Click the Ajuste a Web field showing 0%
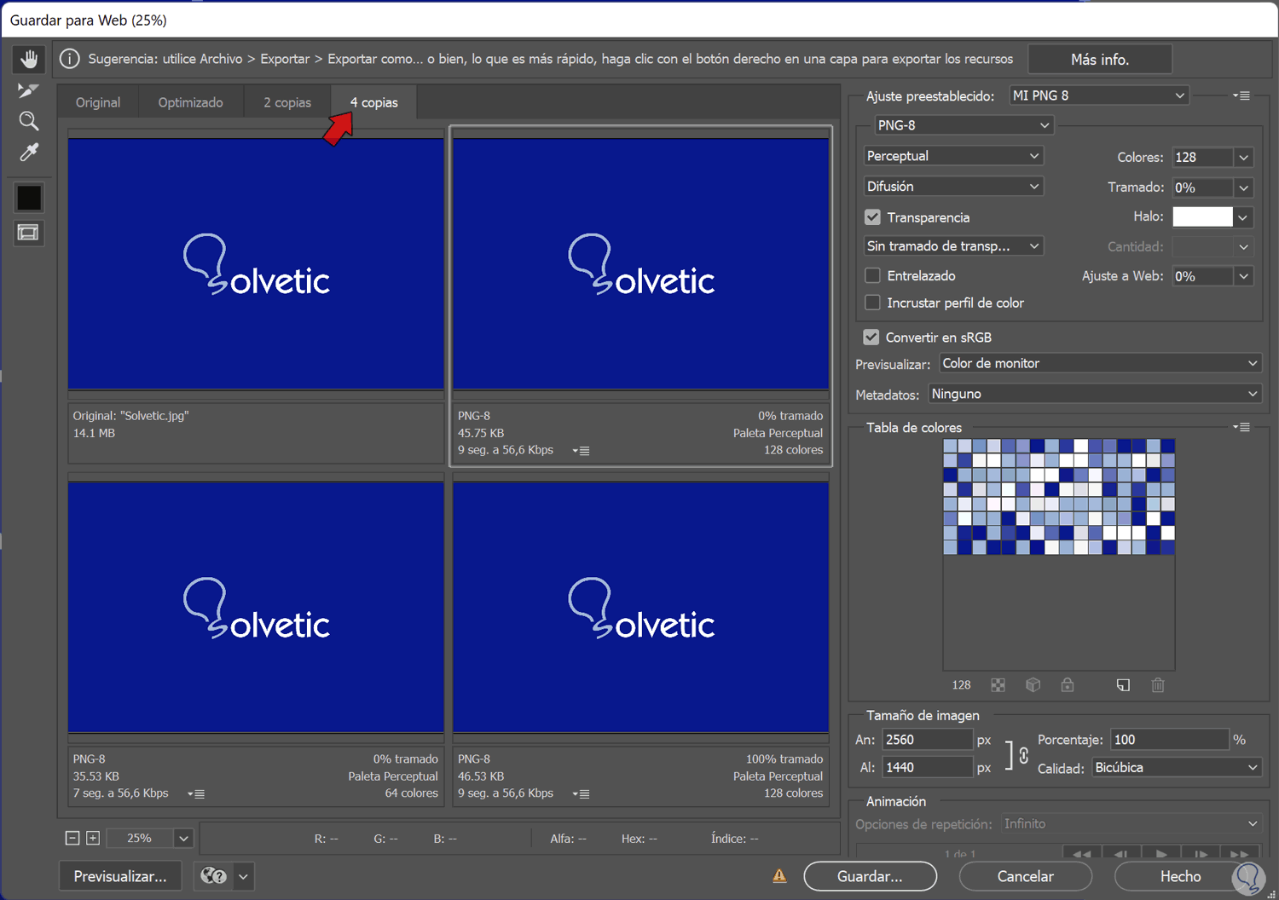Screen dimensions: 1279x900 [x=1202, y=276]
